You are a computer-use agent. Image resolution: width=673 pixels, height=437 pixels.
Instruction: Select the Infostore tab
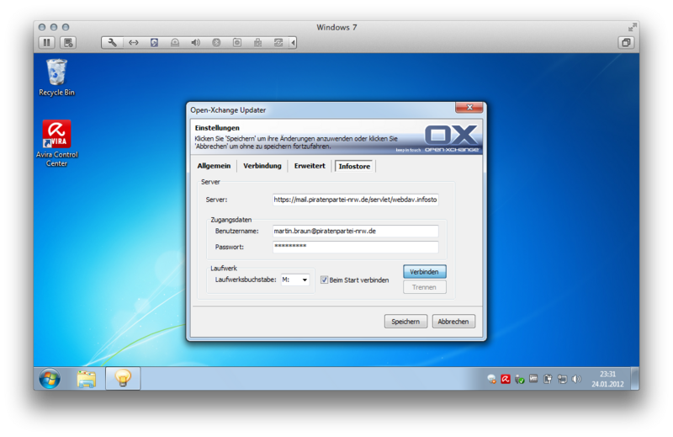[354, 166]
